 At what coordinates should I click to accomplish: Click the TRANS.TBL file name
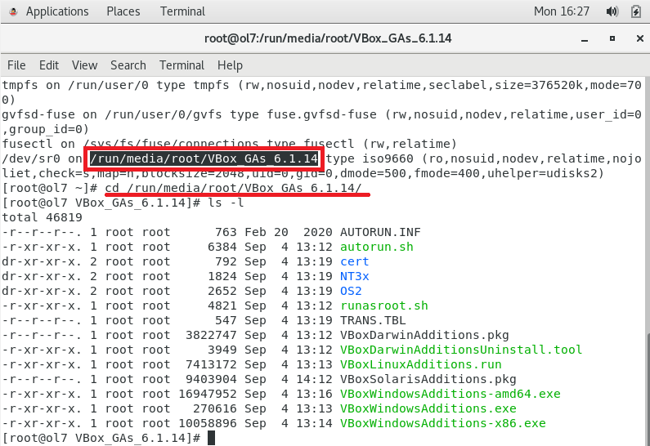coord(373,320)
